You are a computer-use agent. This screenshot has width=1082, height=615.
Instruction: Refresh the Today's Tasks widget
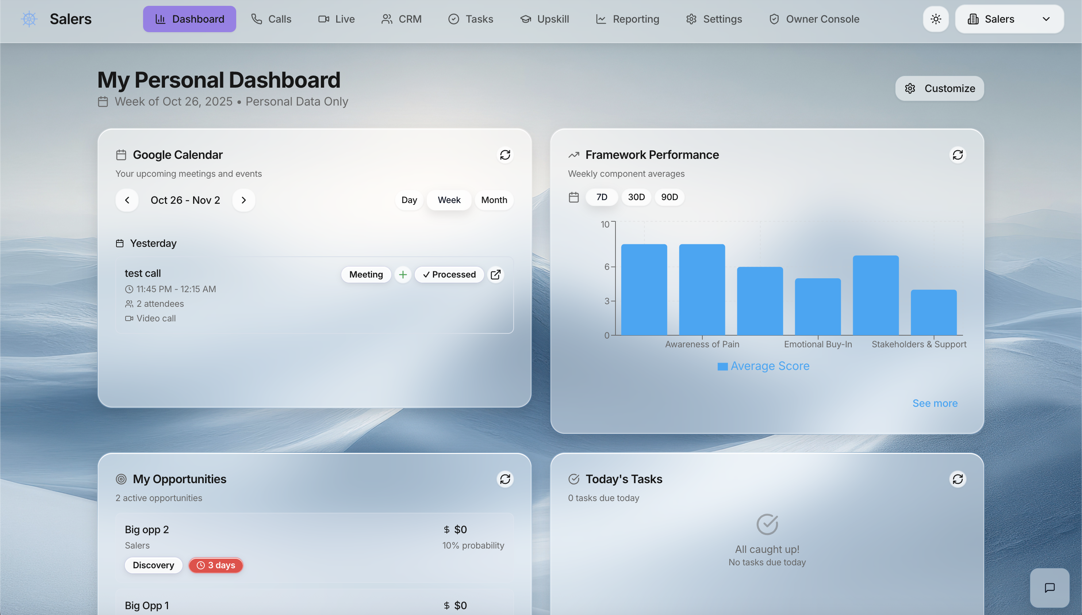[958, 479]
